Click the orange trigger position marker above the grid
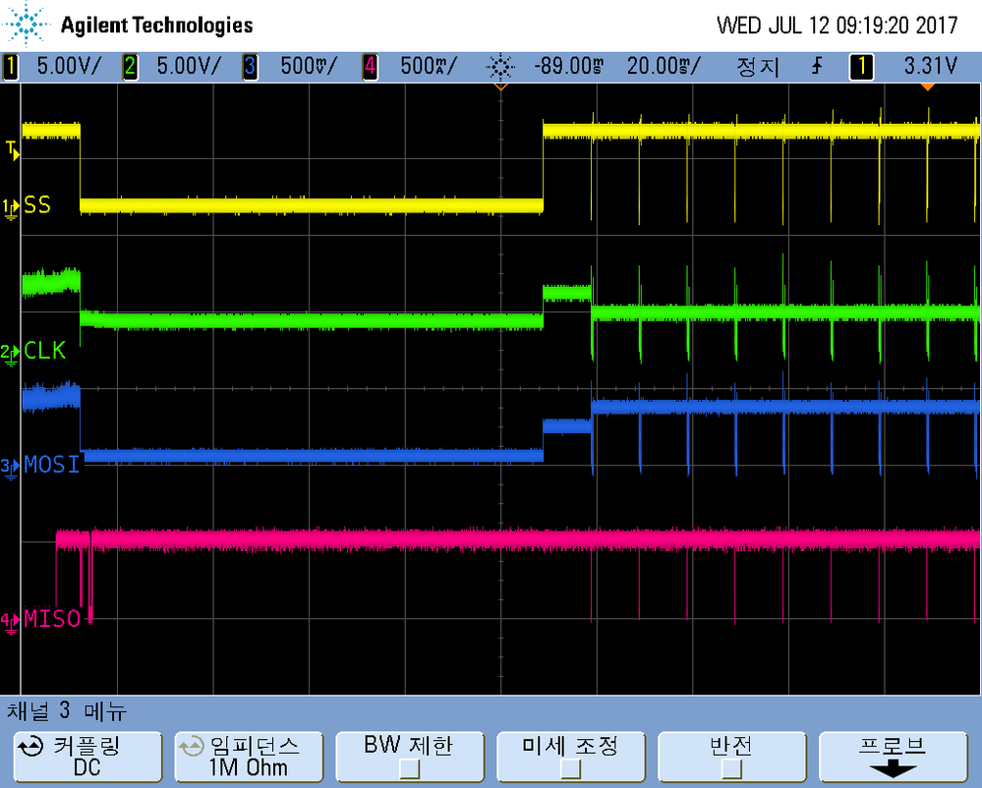The image size is (982, 788). [500, 86]
